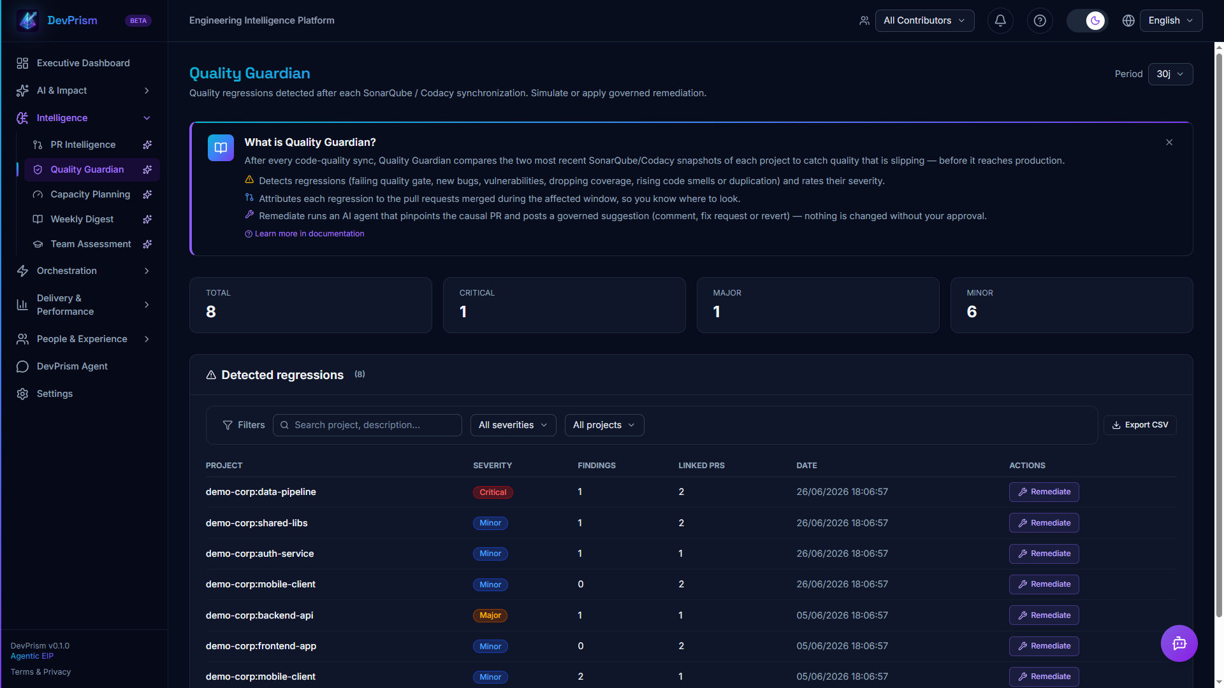Image resolution: width=1224 pixels, height=688 pixels.
Task: Click the Critical severity badge
Action: click(x=493, y=492)
